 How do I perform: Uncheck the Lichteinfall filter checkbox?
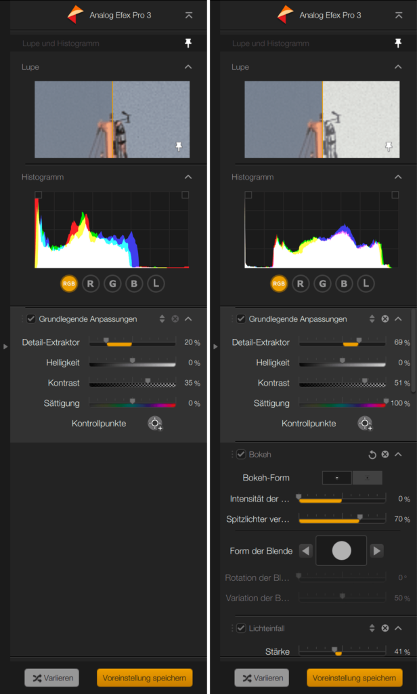coord(241,628)
